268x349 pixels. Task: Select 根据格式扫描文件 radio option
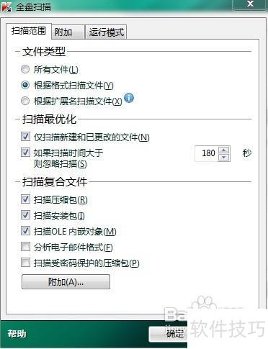tap(25, 85)
